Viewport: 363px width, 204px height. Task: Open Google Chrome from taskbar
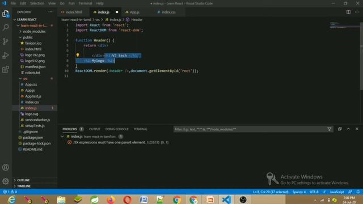[177, 199]
